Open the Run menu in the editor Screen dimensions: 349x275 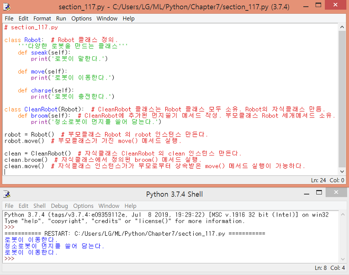[x=61, y=18]
